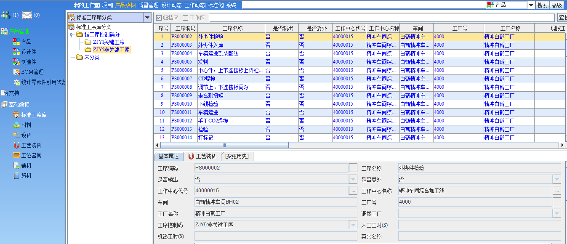
Task: Open 资料 in the sidebar
Action: (26, 175)
